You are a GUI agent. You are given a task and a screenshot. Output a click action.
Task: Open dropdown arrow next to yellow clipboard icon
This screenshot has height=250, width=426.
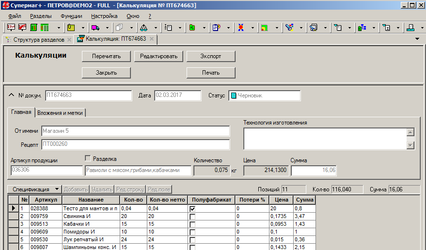[83, 28]
